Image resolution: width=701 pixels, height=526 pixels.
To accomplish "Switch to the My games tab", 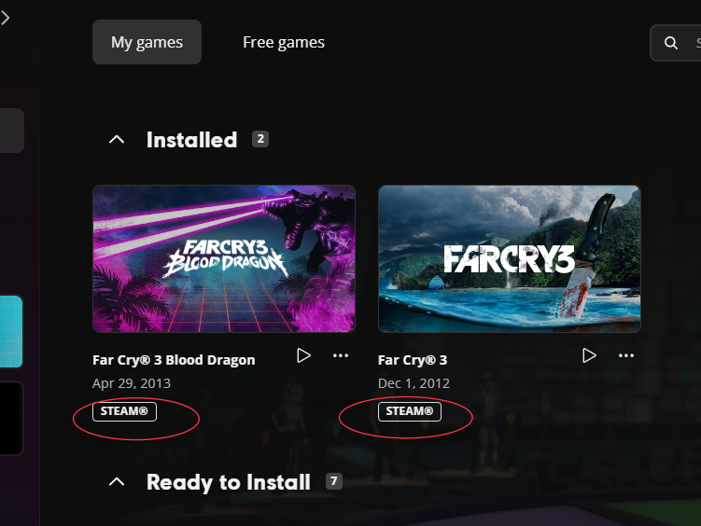I will point(147,42).
